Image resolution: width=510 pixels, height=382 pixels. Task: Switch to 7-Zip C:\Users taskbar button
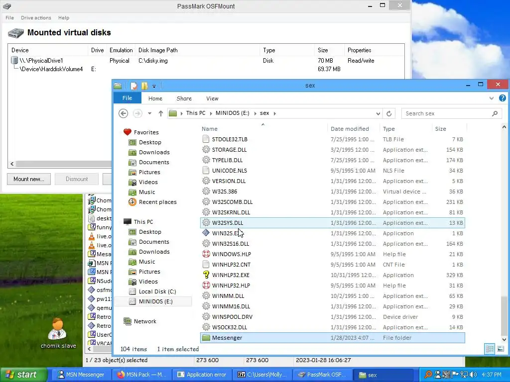[x=262, y=375]
